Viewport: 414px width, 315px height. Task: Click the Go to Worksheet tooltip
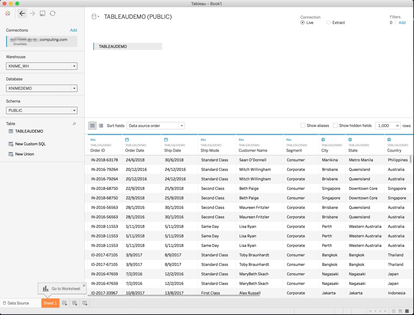click(62, 289)
